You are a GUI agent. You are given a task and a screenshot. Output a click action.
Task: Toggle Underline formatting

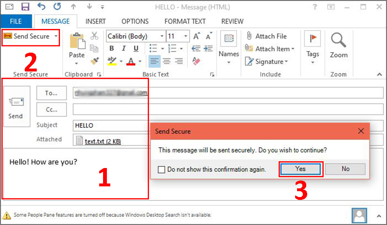tap(136, 48)
